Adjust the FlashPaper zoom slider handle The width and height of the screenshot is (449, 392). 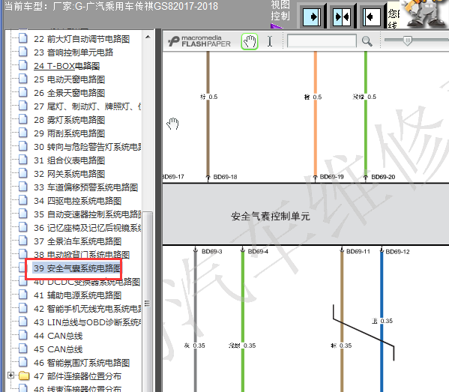(x=407, y=40)
